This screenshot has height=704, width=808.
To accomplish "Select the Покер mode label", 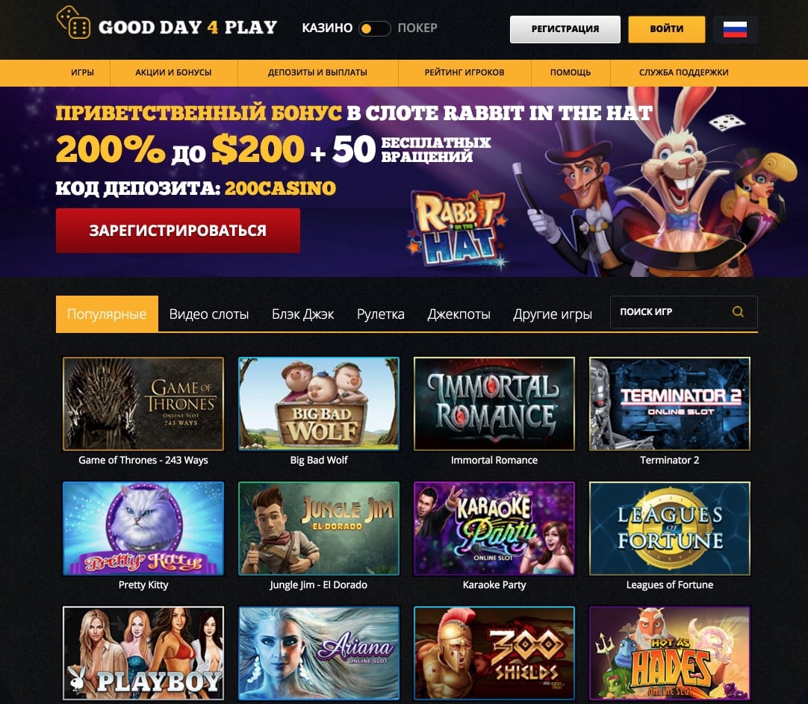I will point(417,28).
